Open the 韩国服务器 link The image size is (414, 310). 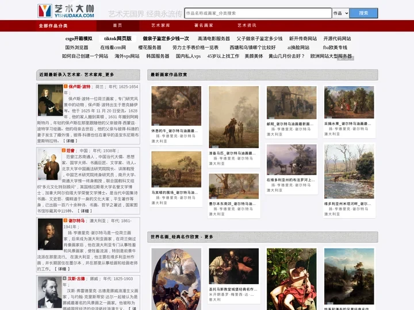[x=158, y=56]
